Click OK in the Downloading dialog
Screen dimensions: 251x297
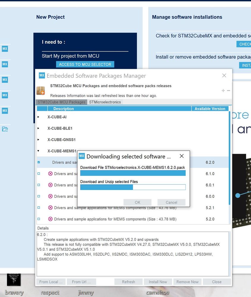pyautogui.click(x=138, y=202)
